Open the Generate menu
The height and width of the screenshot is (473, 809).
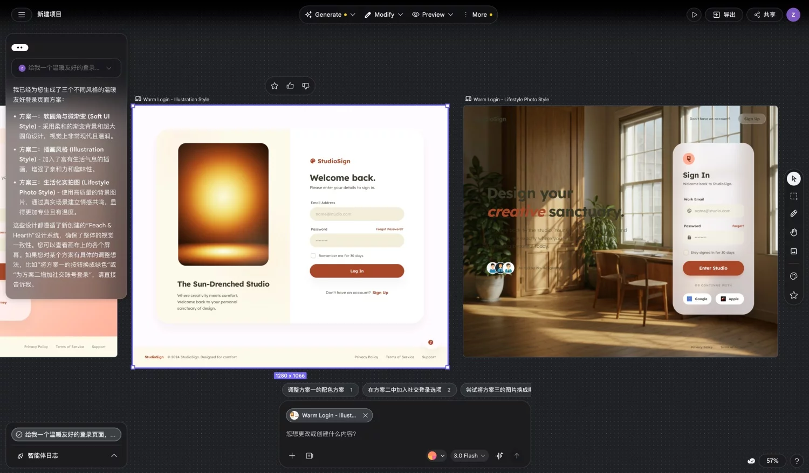click(330, 15)
